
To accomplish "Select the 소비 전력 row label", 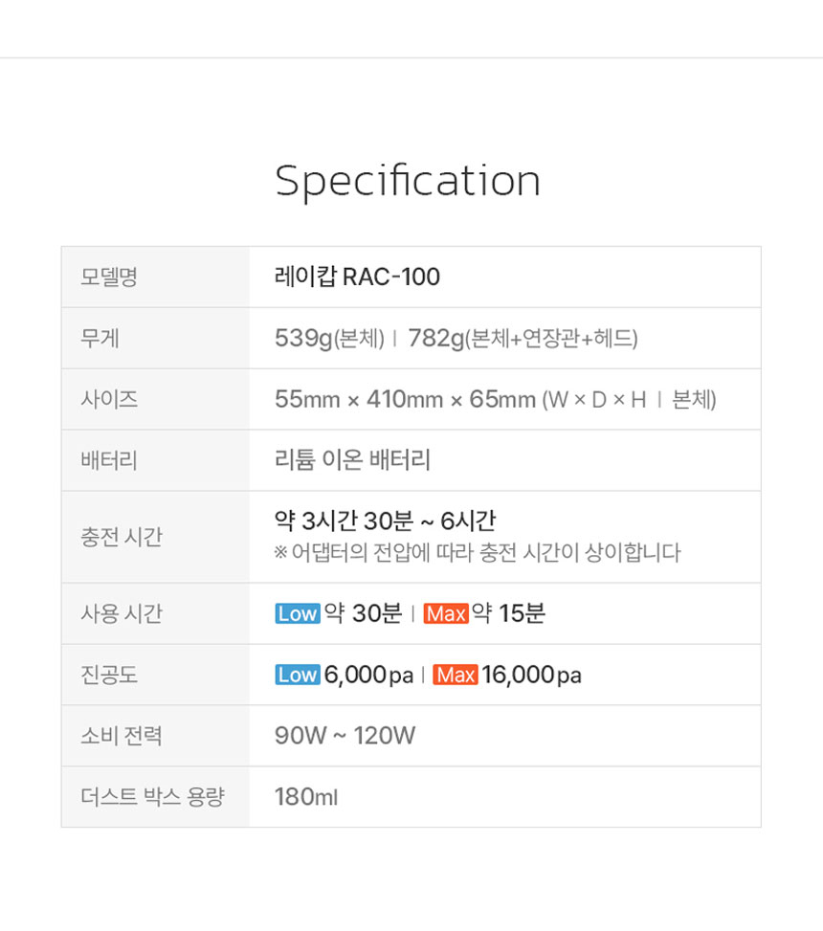I will coord(122,736).
